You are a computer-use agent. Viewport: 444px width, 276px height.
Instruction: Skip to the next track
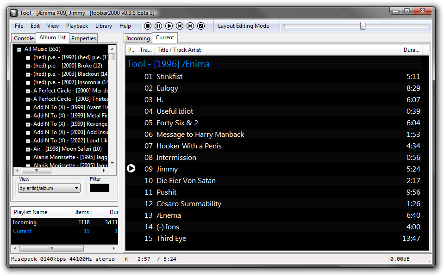(190, 26)
